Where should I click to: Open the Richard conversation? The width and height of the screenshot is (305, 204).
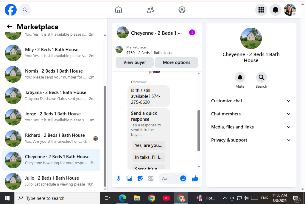[51, 138]
